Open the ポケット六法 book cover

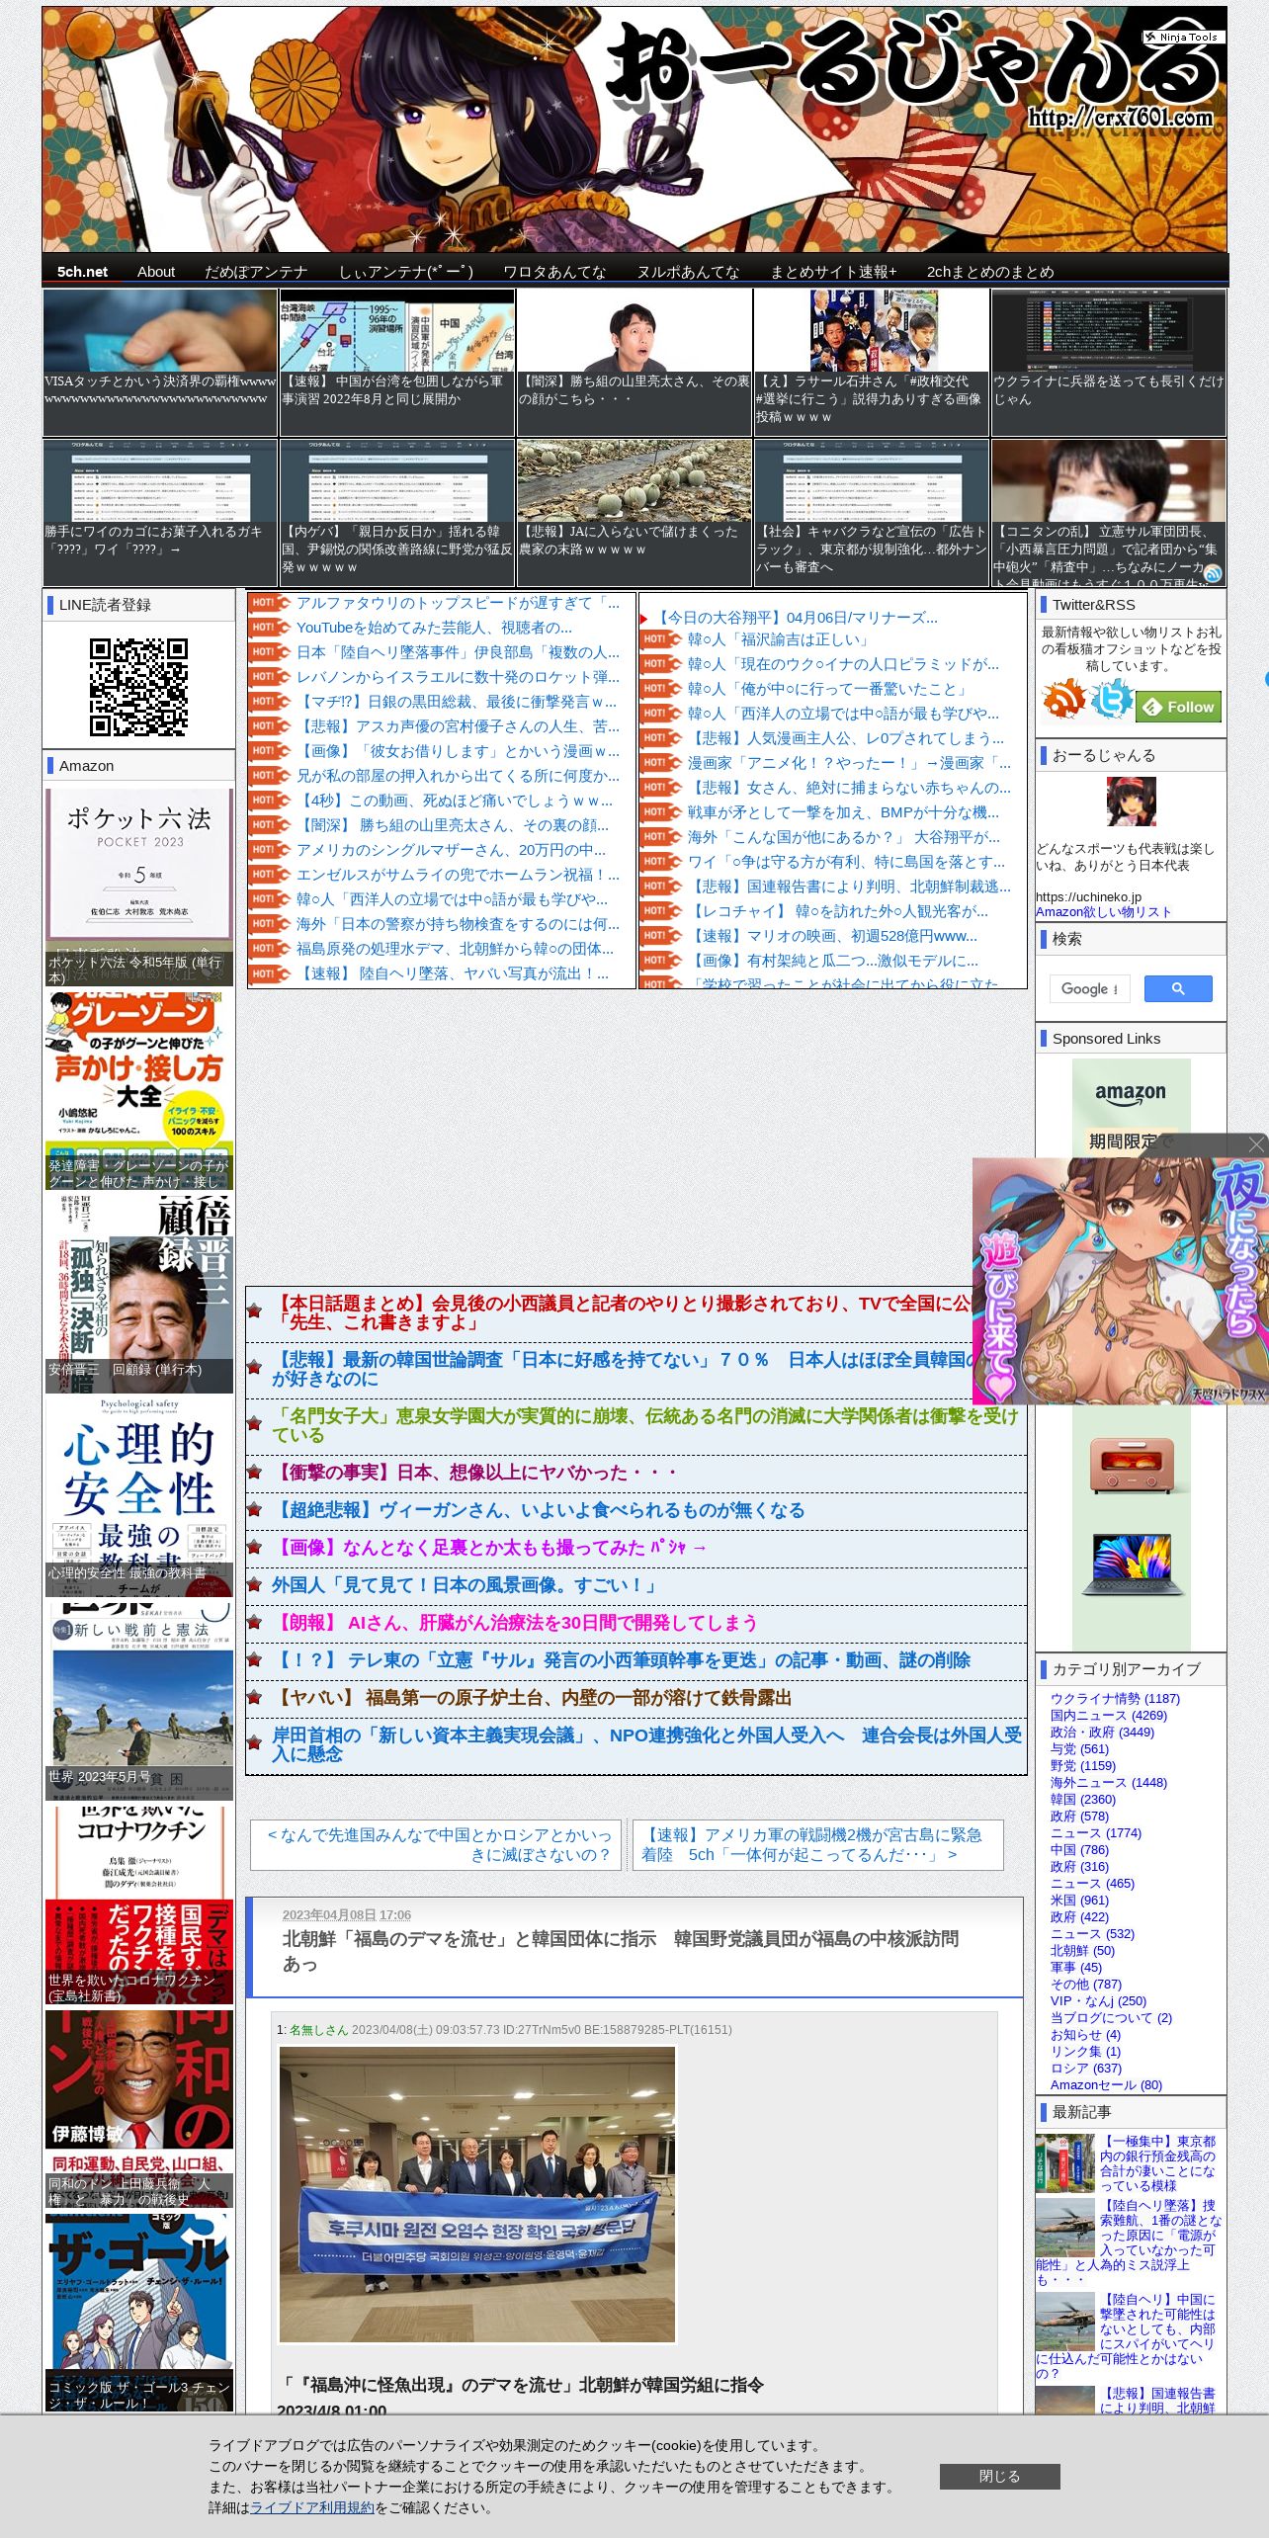pos(139,887)
